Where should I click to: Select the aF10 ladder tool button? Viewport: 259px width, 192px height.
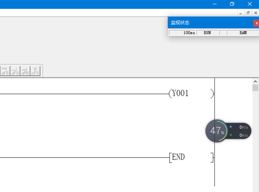click(x=25, y=71)
